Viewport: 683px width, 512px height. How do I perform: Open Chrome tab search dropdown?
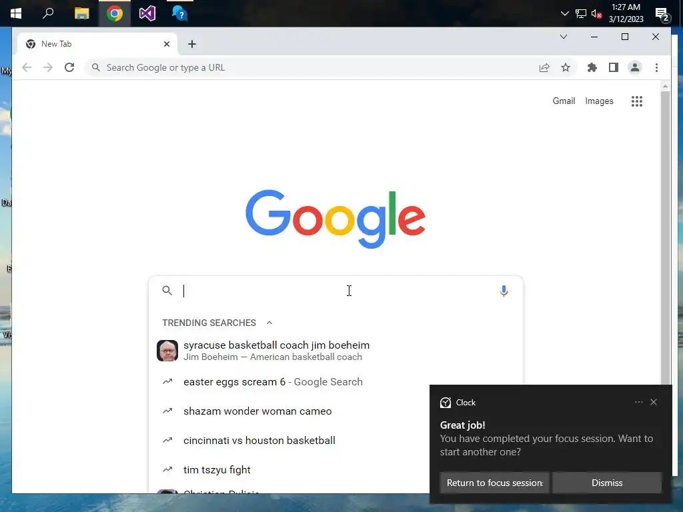tap(563, 37)
